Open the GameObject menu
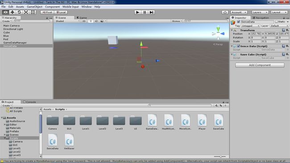 tap(34, 7)
